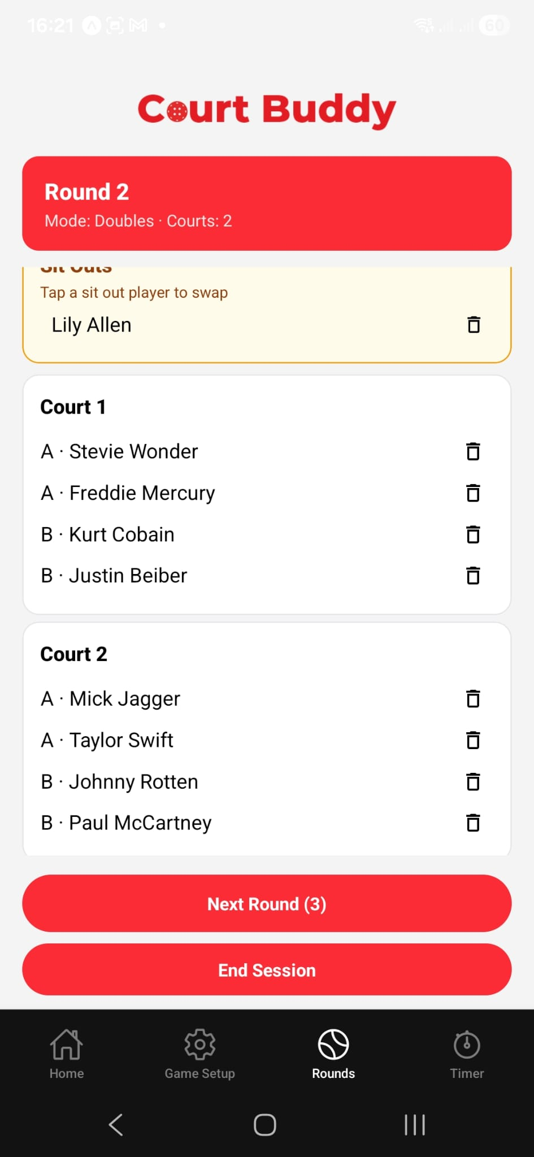This screenshot has height=1157, width=534.
Task: Remove Justin Beiber via trash icon
Action: point(473,576)
